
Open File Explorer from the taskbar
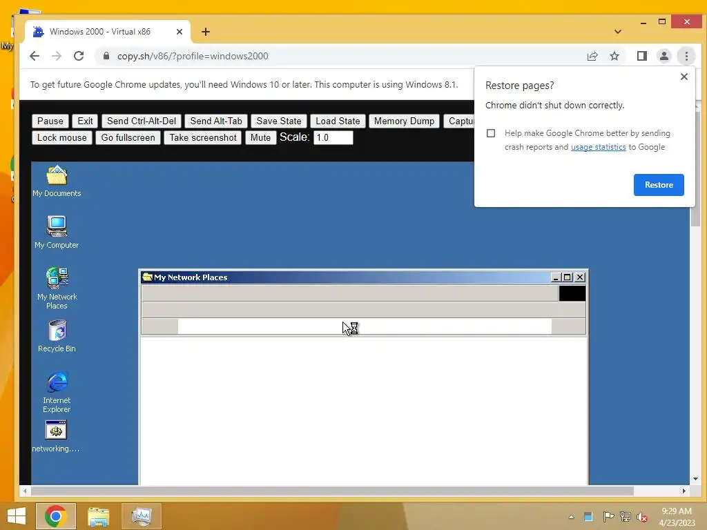(99, 516)
